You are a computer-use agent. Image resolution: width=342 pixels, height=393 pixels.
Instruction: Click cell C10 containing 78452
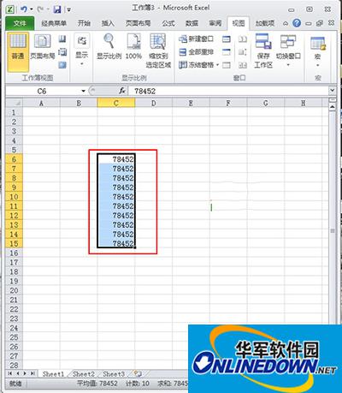coord(116,197)
